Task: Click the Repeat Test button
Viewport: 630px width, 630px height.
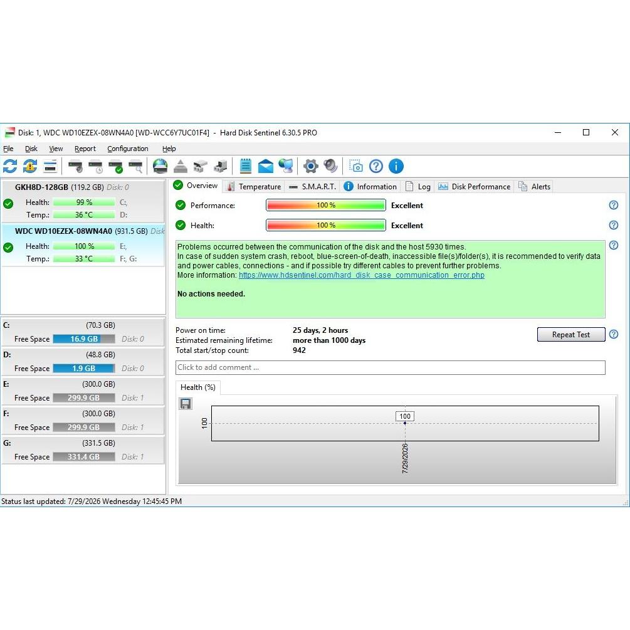Action: pos(571,334)
